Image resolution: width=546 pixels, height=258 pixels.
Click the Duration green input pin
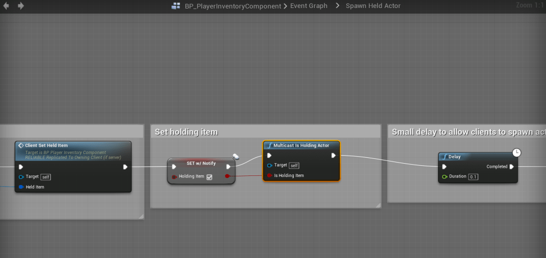pyautogui.click(x=444, y=176)
